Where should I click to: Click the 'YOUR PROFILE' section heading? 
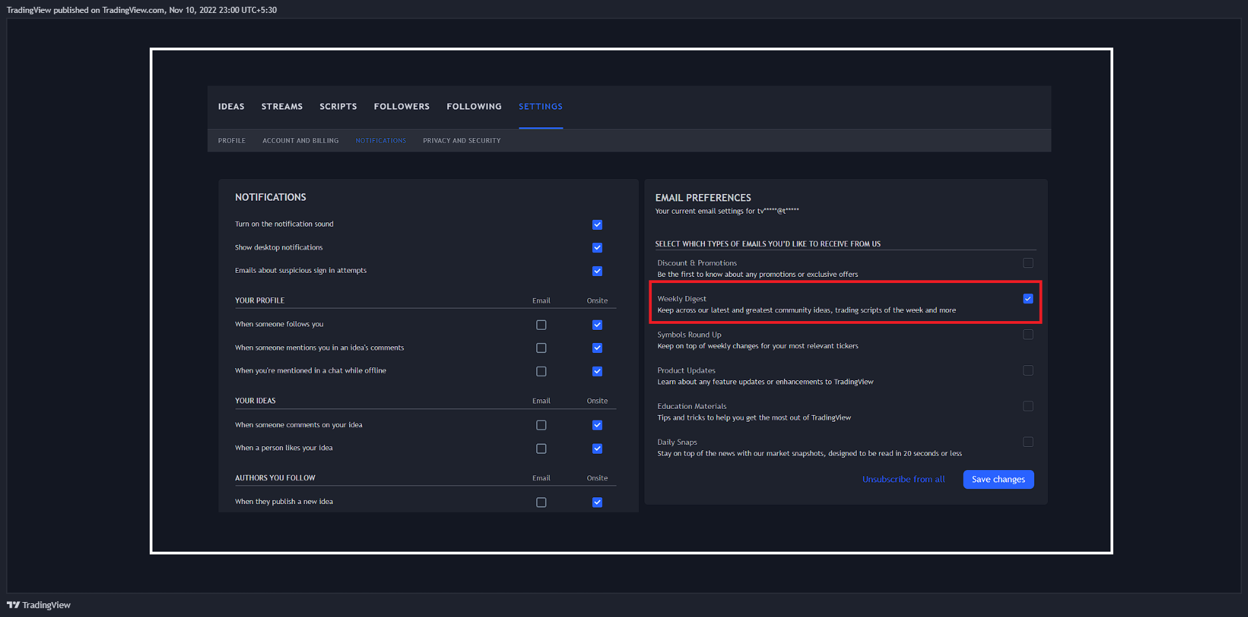click(x=259, y=300)
